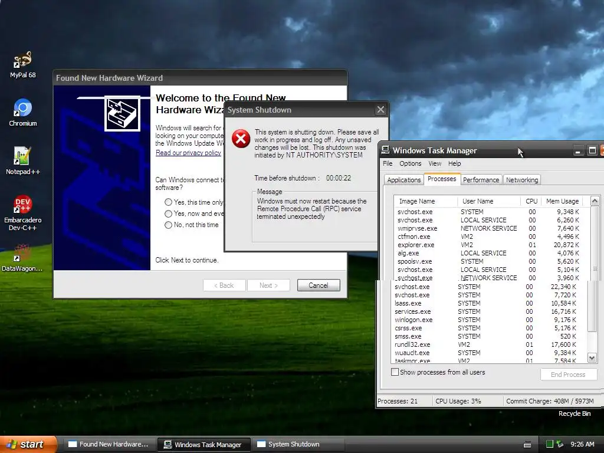Click Back in the hardware wizard
604x453 pixels.
[x=224, y=285]
